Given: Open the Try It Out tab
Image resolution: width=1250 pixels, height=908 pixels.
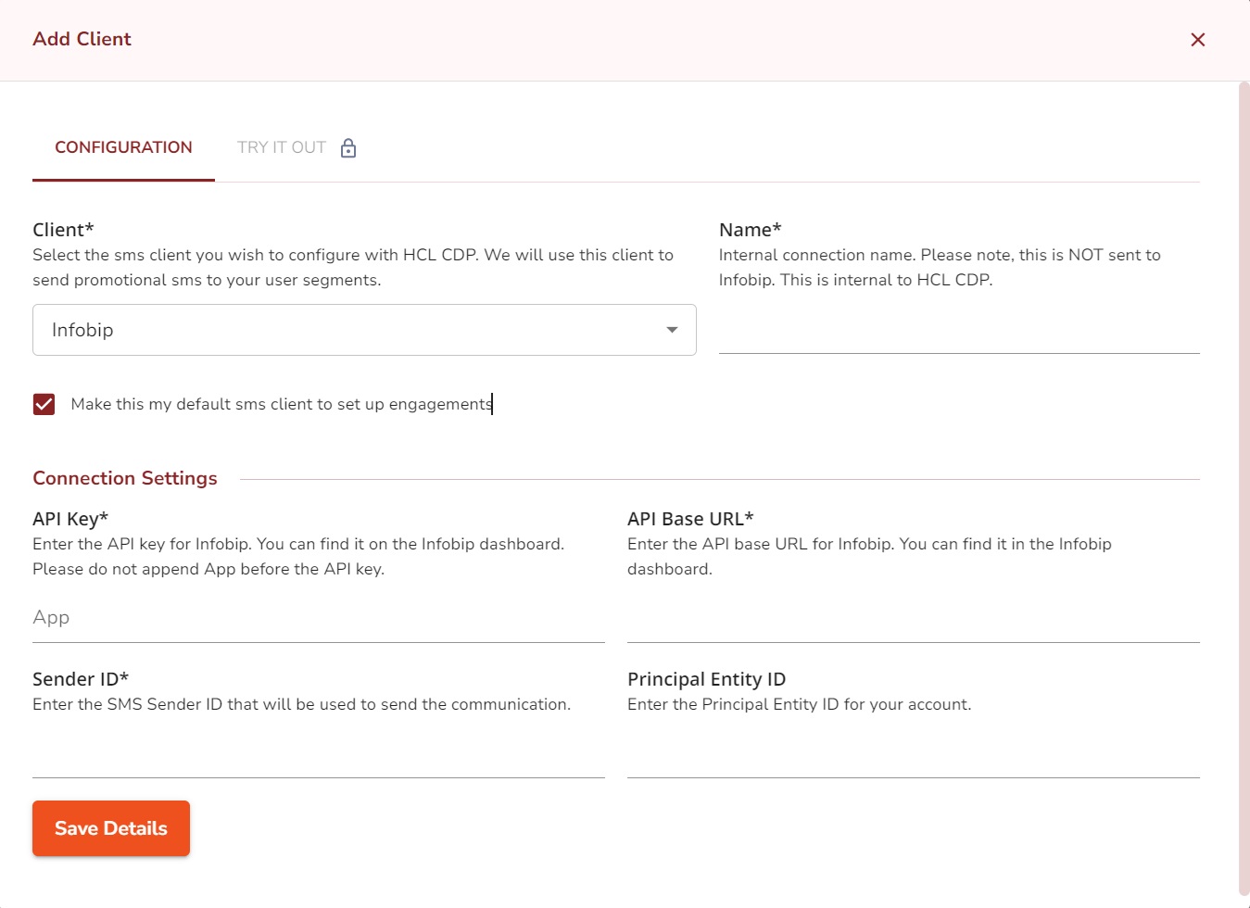Looking at the screenshot, I should point(282,148).
